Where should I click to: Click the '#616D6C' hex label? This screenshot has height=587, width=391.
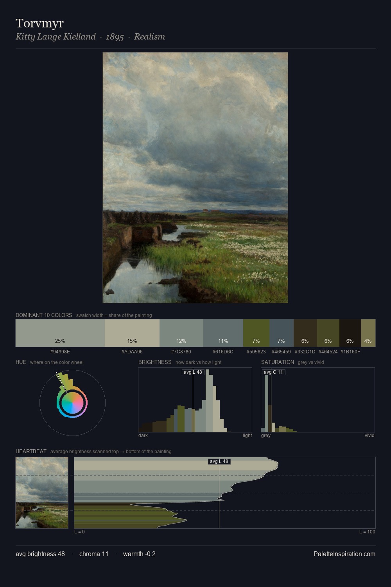click(x=223, y=352)
